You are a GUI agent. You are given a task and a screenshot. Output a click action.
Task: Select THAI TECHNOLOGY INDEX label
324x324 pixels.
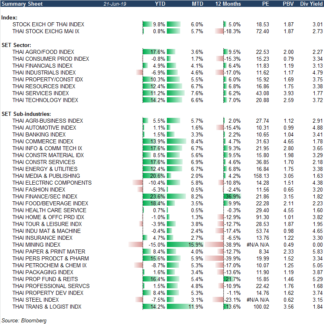(45, 100)
